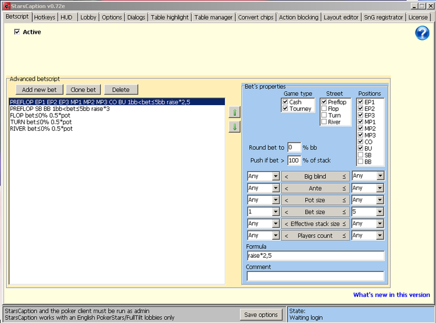Click the blue help question mark icon
This screenshot has width=436, height=323.
(x=422, y=34)
